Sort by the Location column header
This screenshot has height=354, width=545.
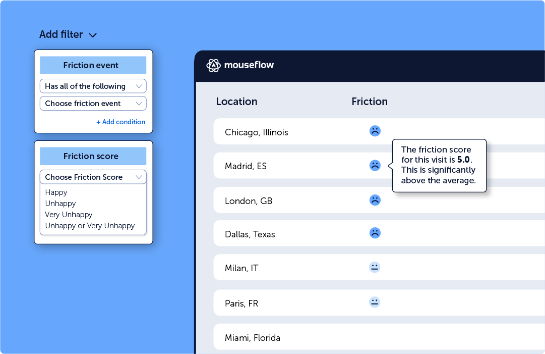coord(236,102)
